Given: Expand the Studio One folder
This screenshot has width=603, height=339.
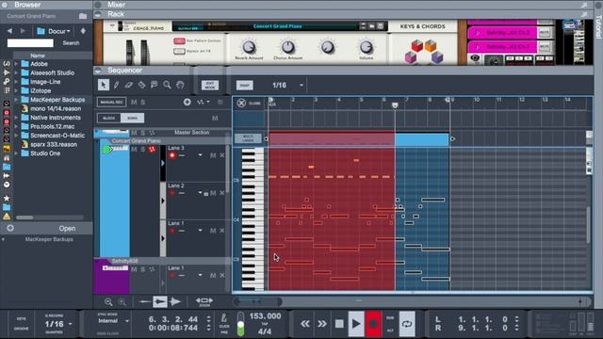Looking at the screenshot, I should (16, 153).
